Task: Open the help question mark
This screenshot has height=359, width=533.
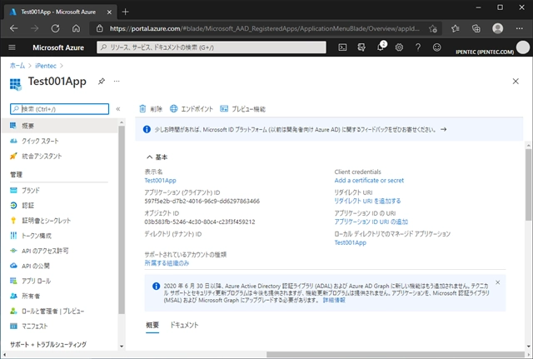Action: 418,47
